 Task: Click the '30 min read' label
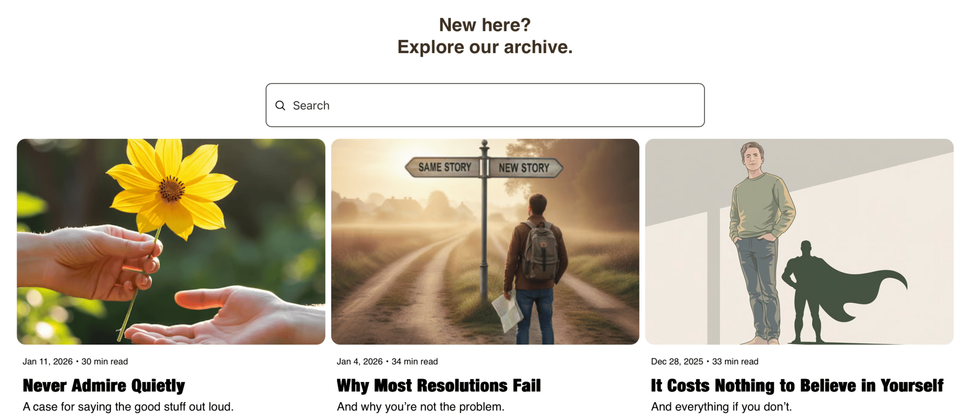click(105, 362)
